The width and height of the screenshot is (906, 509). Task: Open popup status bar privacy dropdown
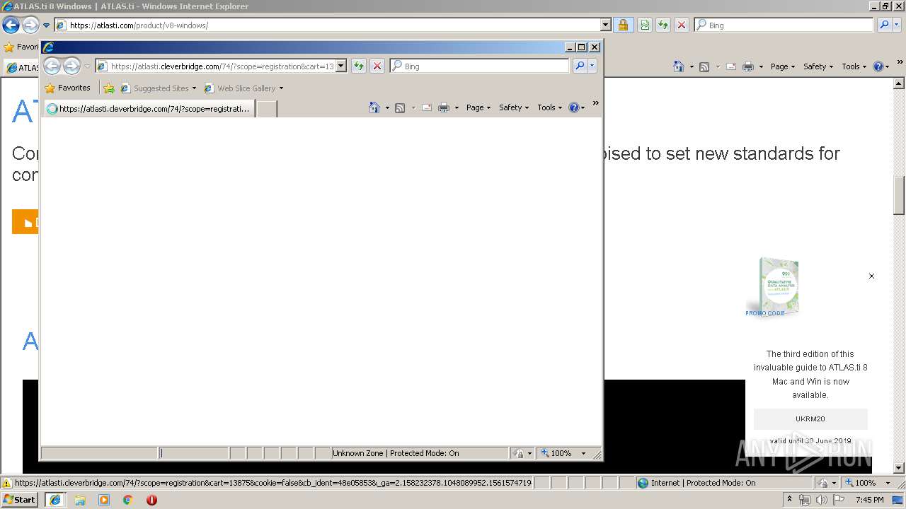529,453
